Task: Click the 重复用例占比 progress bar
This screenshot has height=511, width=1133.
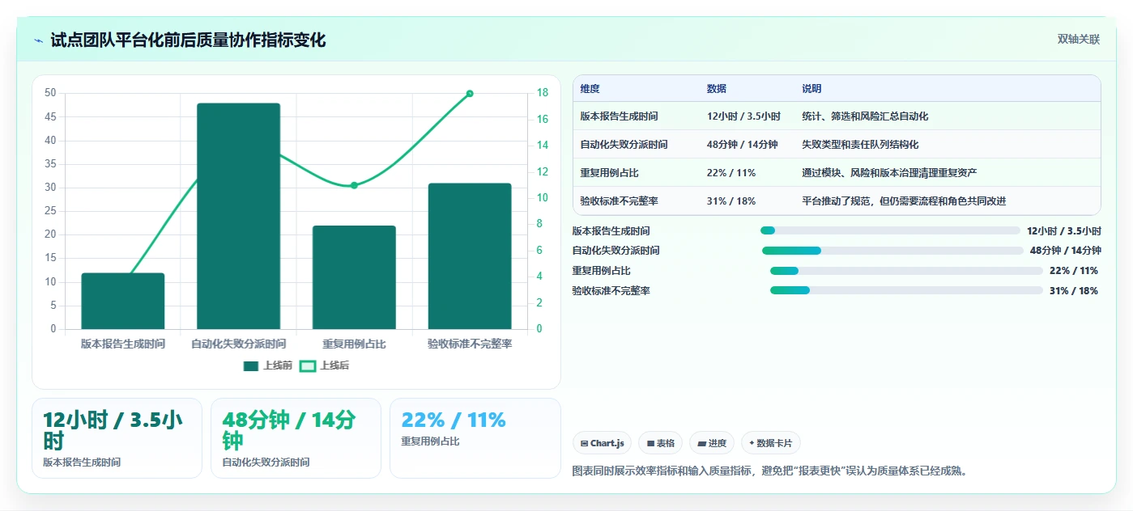Action: click(906, 271)
